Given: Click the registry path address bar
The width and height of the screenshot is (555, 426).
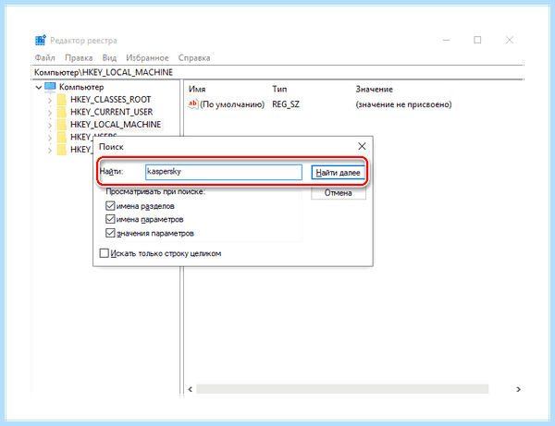Looking at the screenshot, I should pos(277,72).
